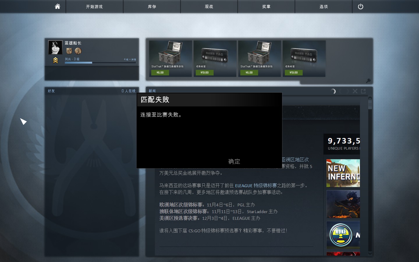Click the 美洲区预选赛决赛 text line
Screen dimensions: 419x262
tap(210, 218)
